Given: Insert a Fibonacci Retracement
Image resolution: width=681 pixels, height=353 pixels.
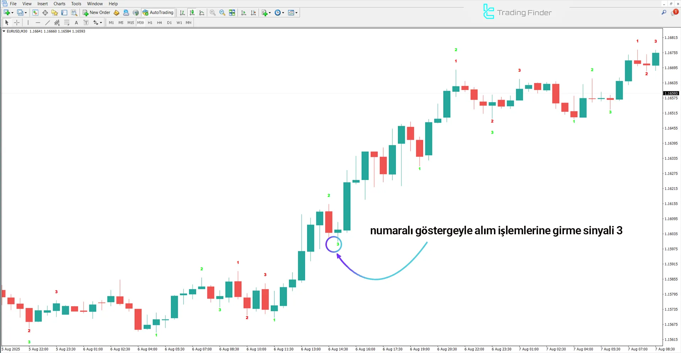Looking at the screenshot, I should click(67, 22).
